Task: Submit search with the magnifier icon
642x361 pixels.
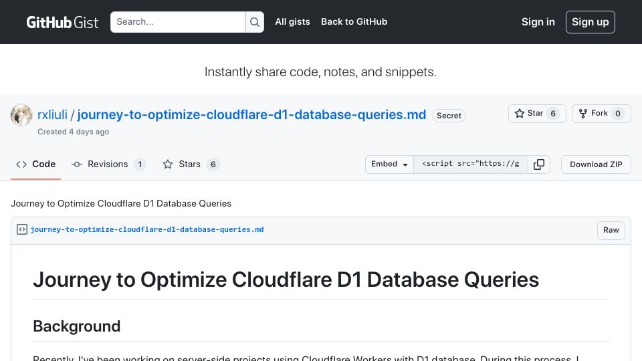Action: [x=255, y=22]
